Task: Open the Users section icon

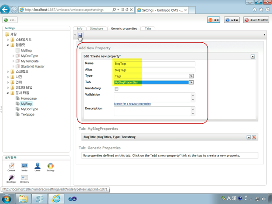Action: coord(37,167)
